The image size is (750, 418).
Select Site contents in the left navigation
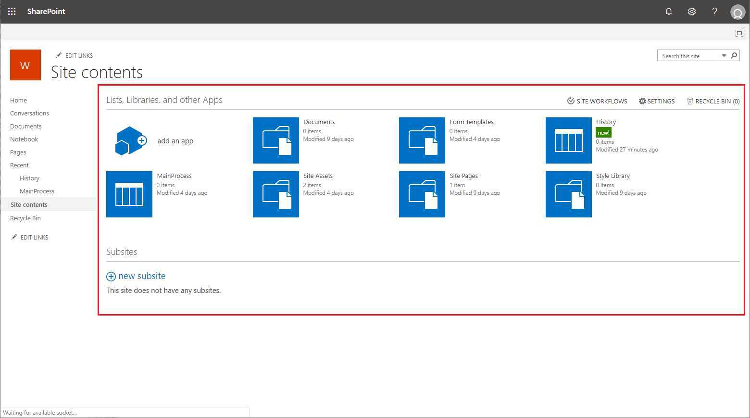tap(29, 204)
